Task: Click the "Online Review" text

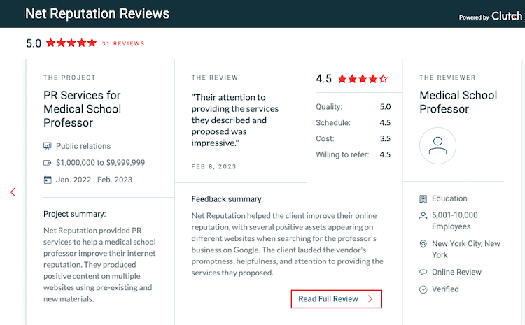Action: (456, 272)
